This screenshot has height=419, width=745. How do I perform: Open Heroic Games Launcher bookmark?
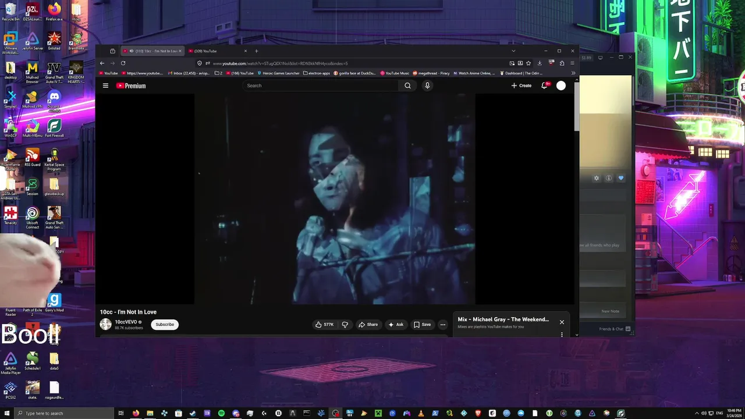[x=278, y=73]
